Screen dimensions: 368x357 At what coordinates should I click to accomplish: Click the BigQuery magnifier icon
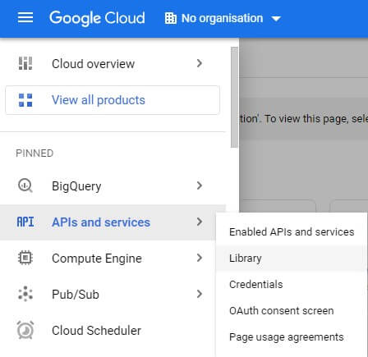coord(25,185)
